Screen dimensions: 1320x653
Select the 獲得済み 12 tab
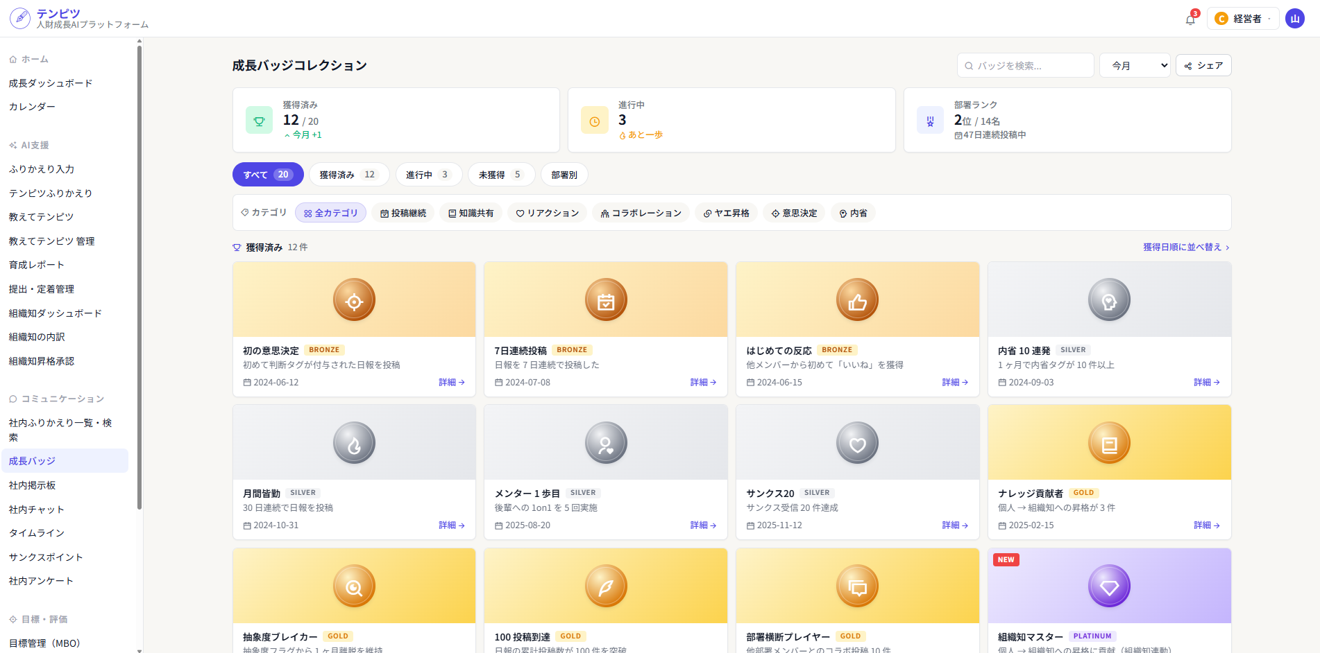click(349, 175)
